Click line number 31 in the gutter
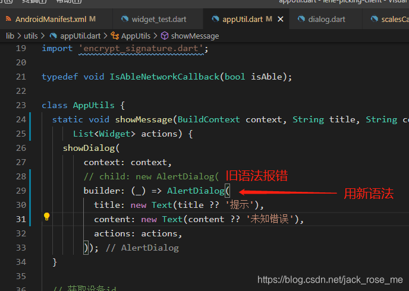The width and height of the screenshot is (409, 291). pyautogui.click(x=21, y=219)
